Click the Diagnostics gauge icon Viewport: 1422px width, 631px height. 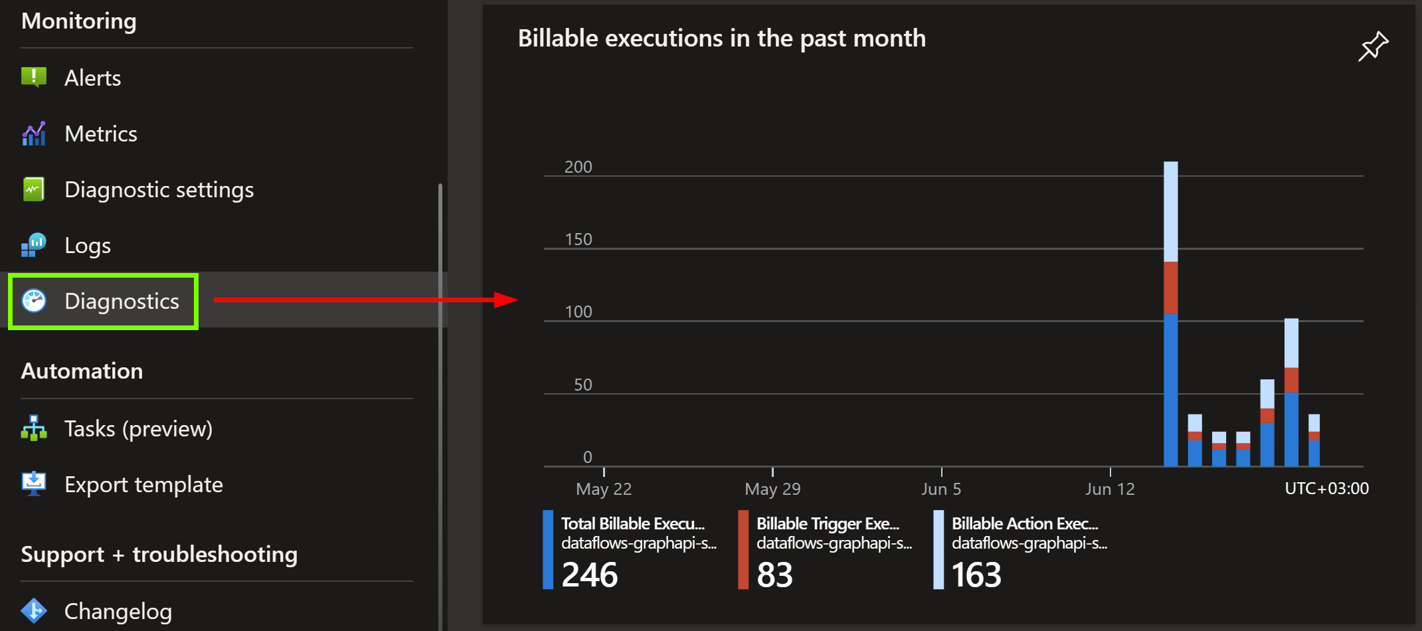click(x=34, y=301)
